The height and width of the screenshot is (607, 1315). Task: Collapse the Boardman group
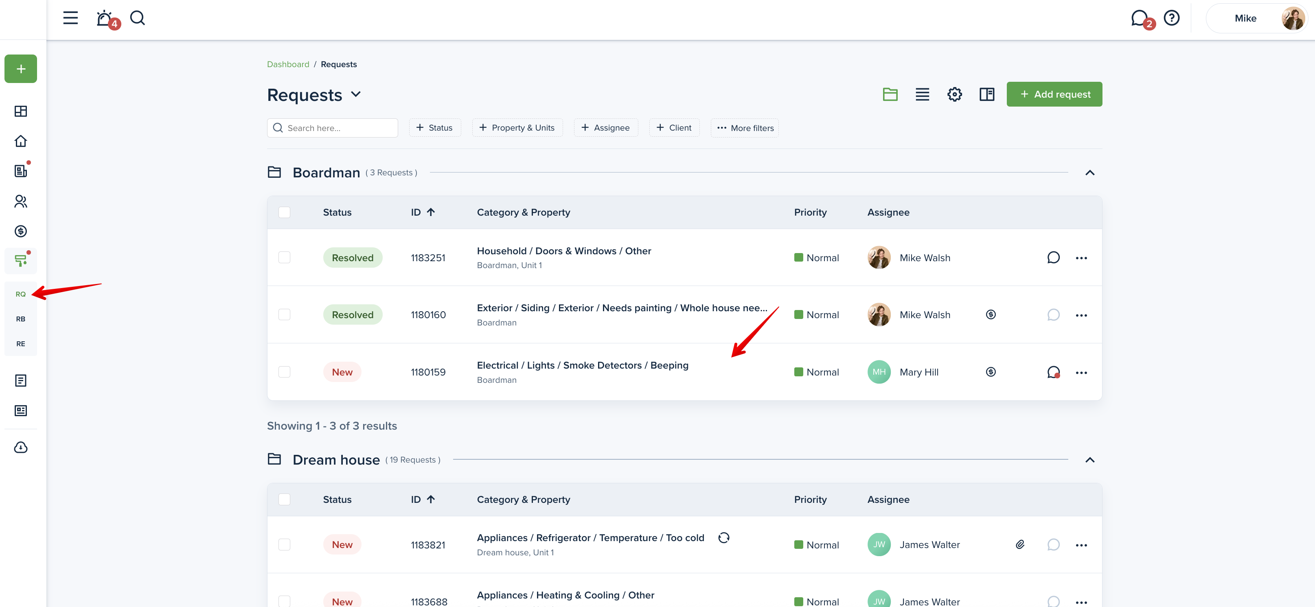click(x=1089, y=173)
